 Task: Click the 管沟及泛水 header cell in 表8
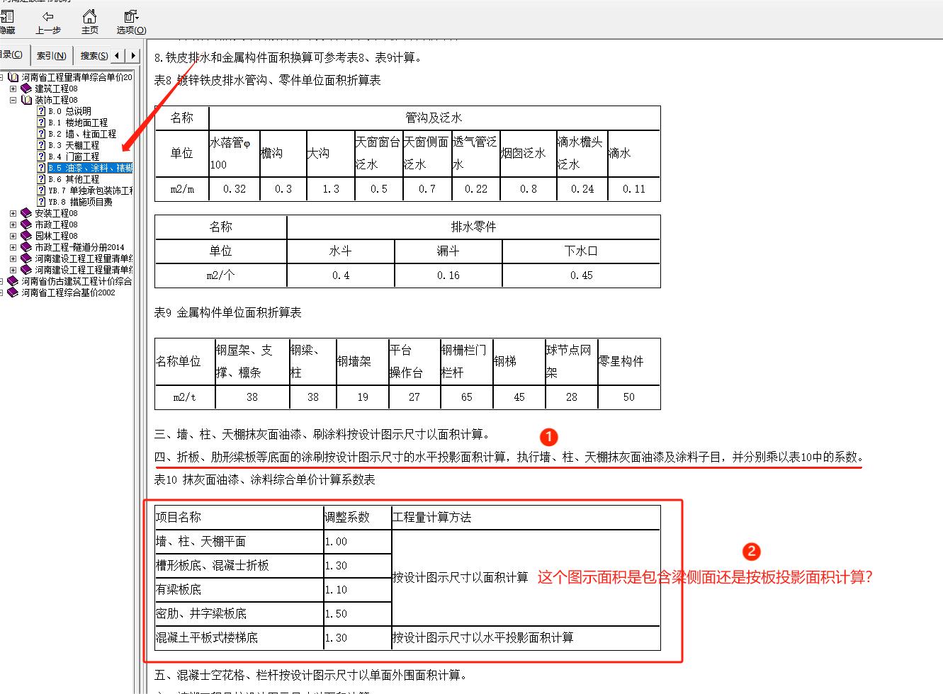pos(434,118)
